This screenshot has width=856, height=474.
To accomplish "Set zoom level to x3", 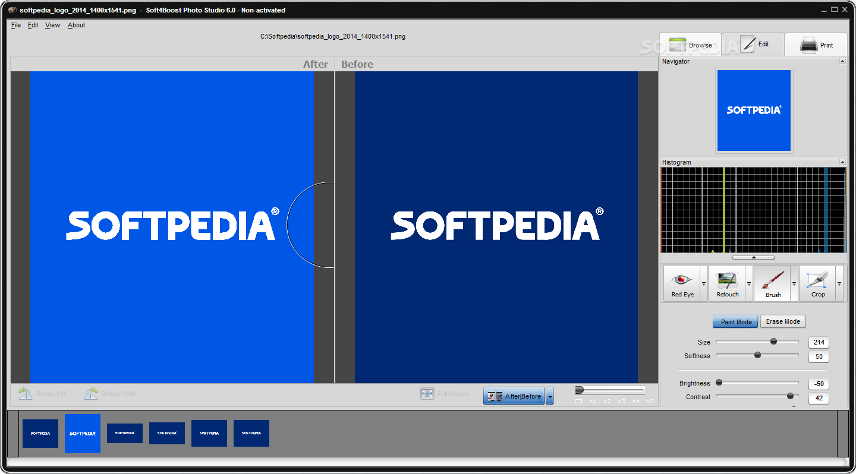I will click(621, 402).
